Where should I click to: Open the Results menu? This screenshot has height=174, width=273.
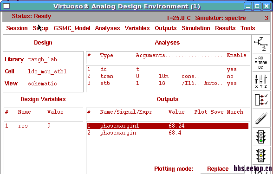[x=225, y=28]
